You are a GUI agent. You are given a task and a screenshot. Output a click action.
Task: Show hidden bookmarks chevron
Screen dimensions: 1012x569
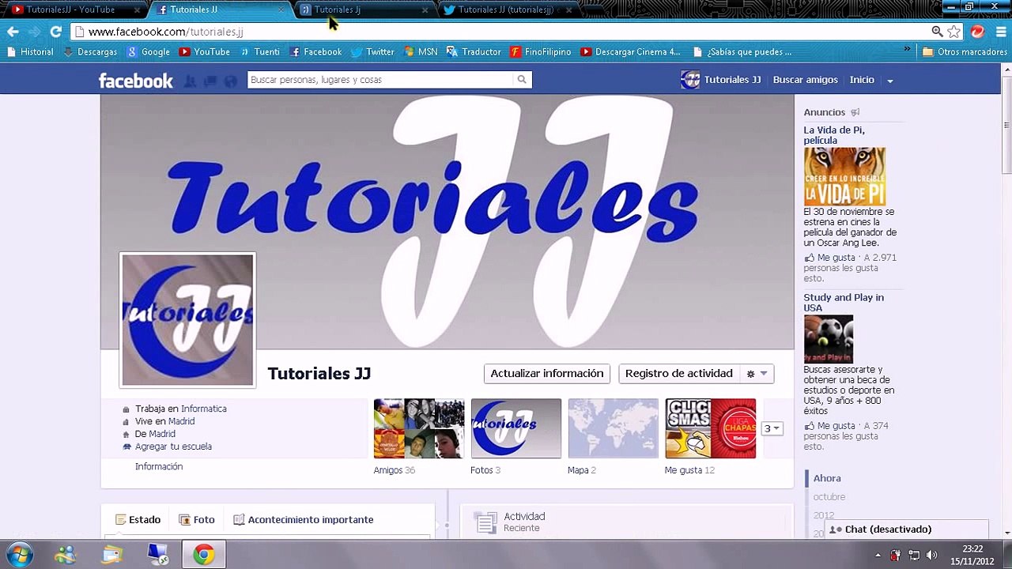click(x=907, y=49)
